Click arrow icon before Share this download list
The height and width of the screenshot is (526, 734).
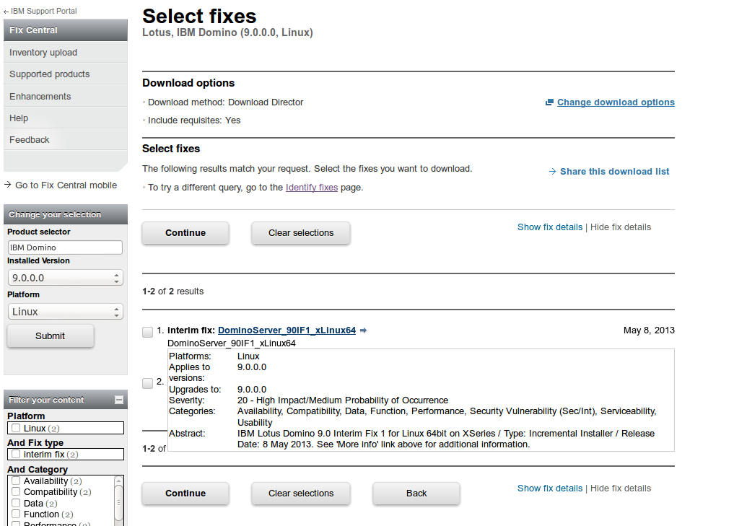[x=552, y=172]
